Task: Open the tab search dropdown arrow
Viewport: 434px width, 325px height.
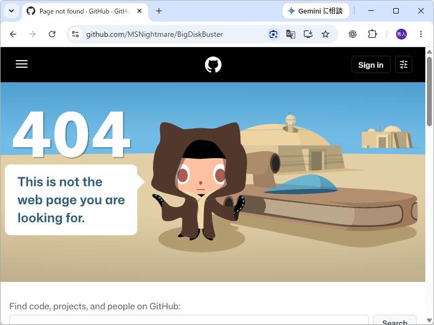Action: click(11, 11)
